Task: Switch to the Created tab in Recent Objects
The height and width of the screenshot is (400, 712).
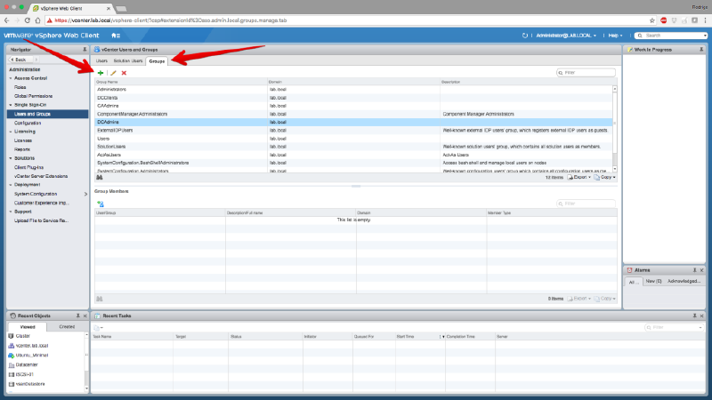Action: click(67, 326)
